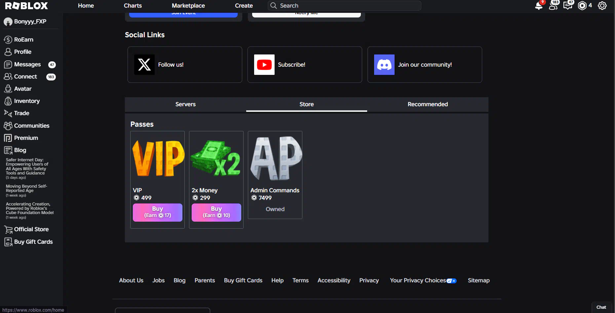
Task: Open the X social link icon
Action: 144,65
